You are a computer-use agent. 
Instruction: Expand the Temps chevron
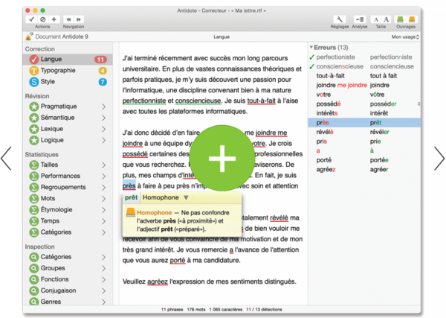pyautogui.click(x=104, y=221)
